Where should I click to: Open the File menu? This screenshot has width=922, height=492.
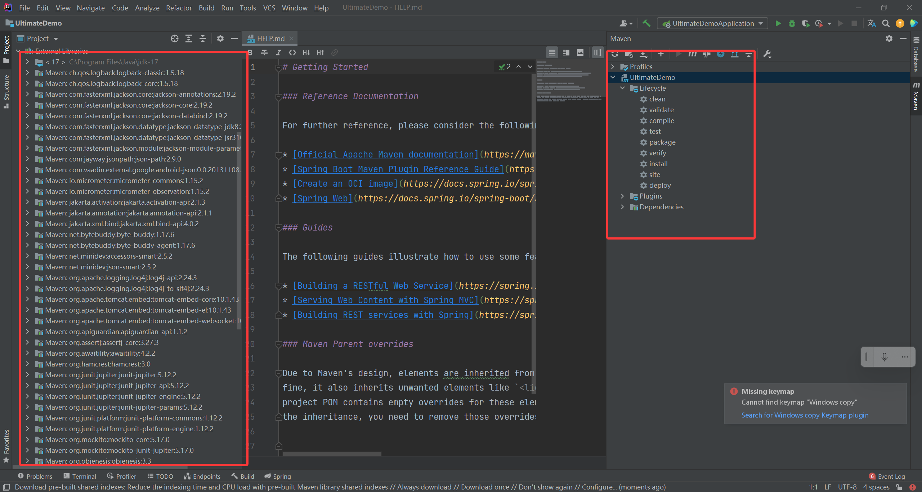coord(24,8)
